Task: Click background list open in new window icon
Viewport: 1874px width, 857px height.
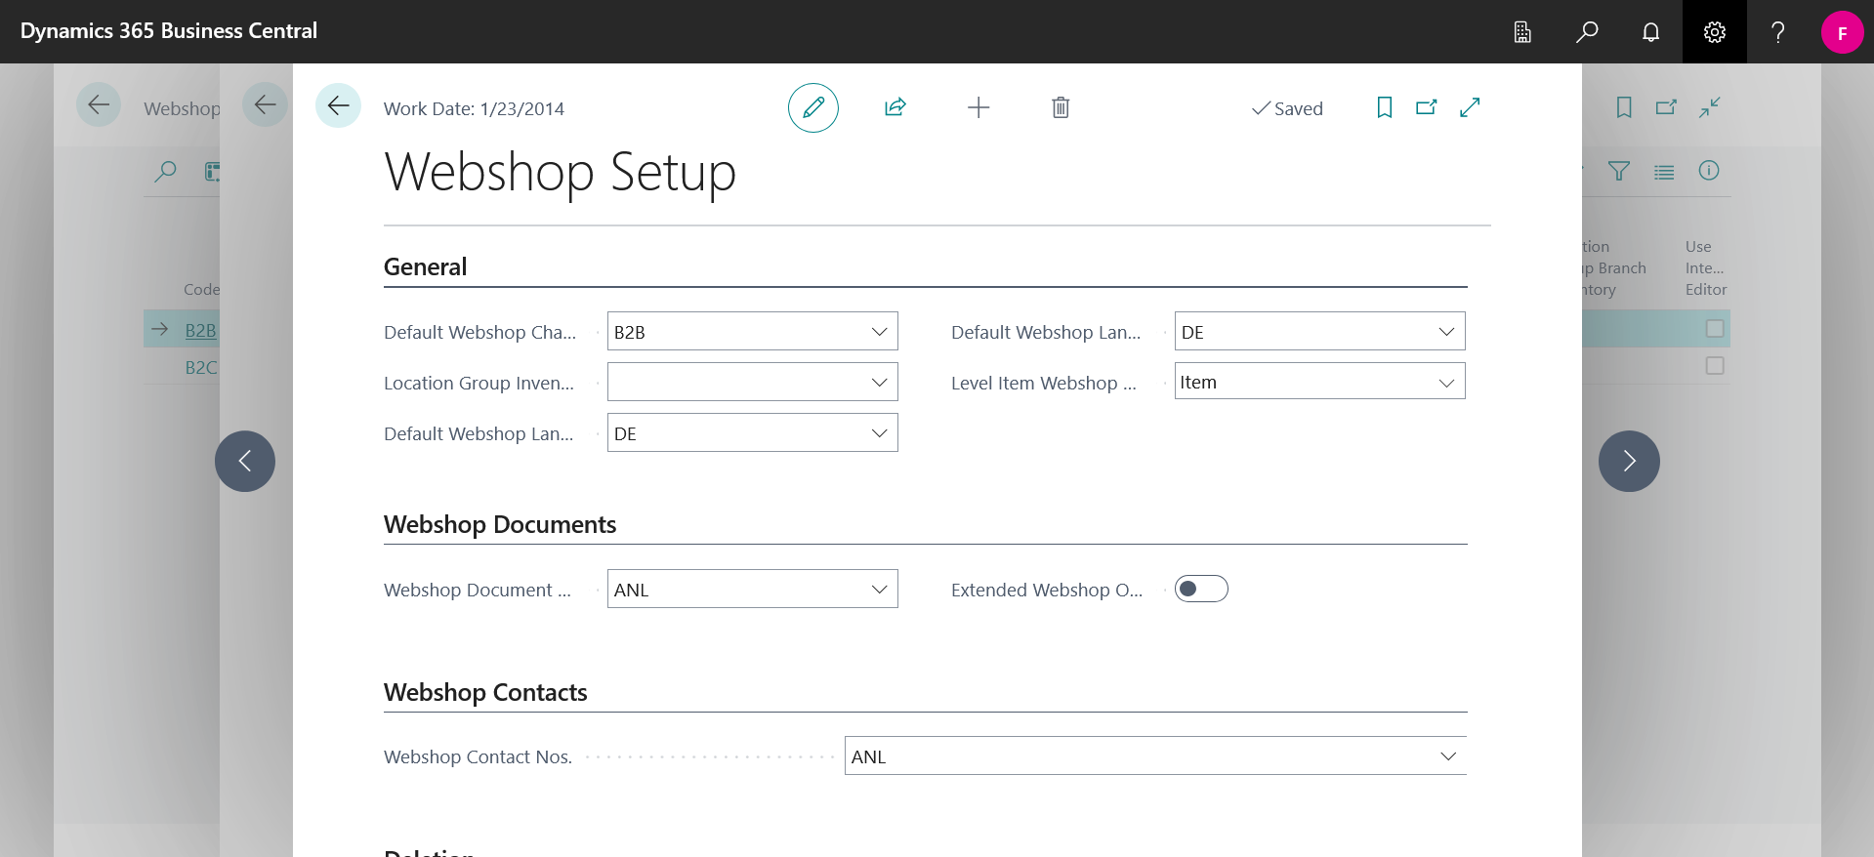Action: click(x=1666, y=107)
